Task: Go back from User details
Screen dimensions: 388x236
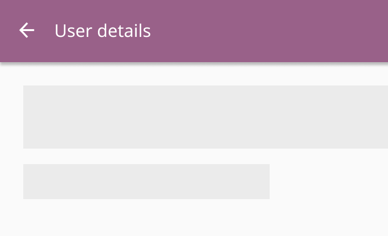Action: pyautogui.click(x=27, y=31)
